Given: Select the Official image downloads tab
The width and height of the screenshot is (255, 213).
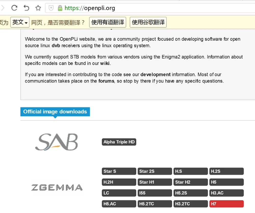Looking at the screenshot, I should [55, 112].
